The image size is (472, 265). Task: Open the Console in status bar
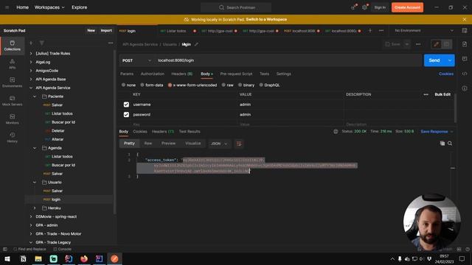click(x=62, y=249)
